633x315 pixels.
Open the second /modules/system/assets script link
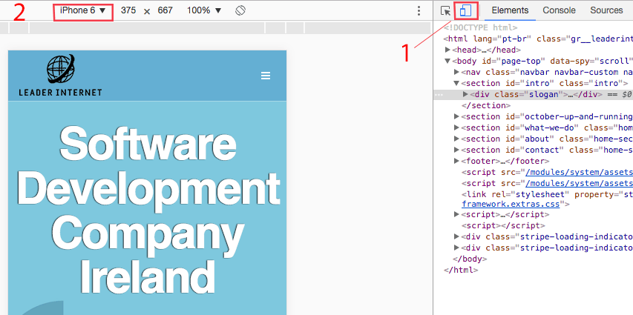(579, 183)
